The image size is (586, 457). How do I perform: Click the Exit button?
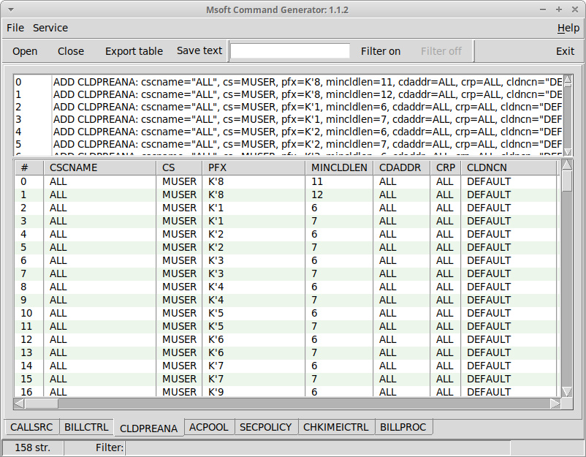click(x=565, y=51)
